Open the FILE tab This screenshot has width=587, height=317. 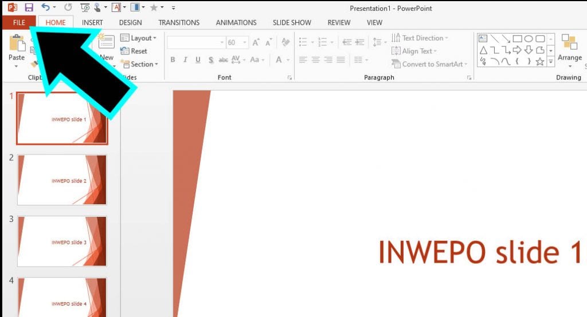click(19, 22)
